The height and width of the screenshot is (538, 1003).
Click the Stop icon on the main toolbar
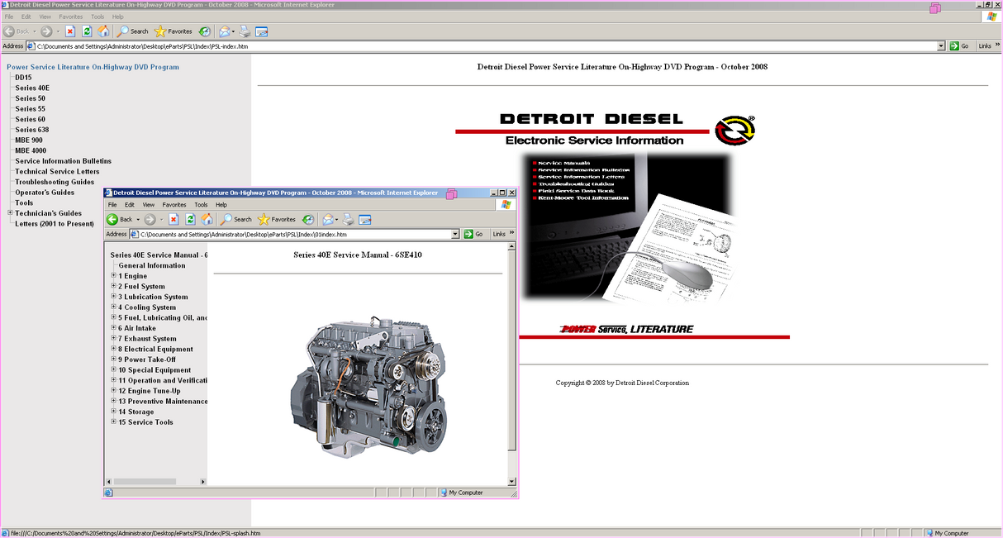pyautogui.click(x=69, y=31)
